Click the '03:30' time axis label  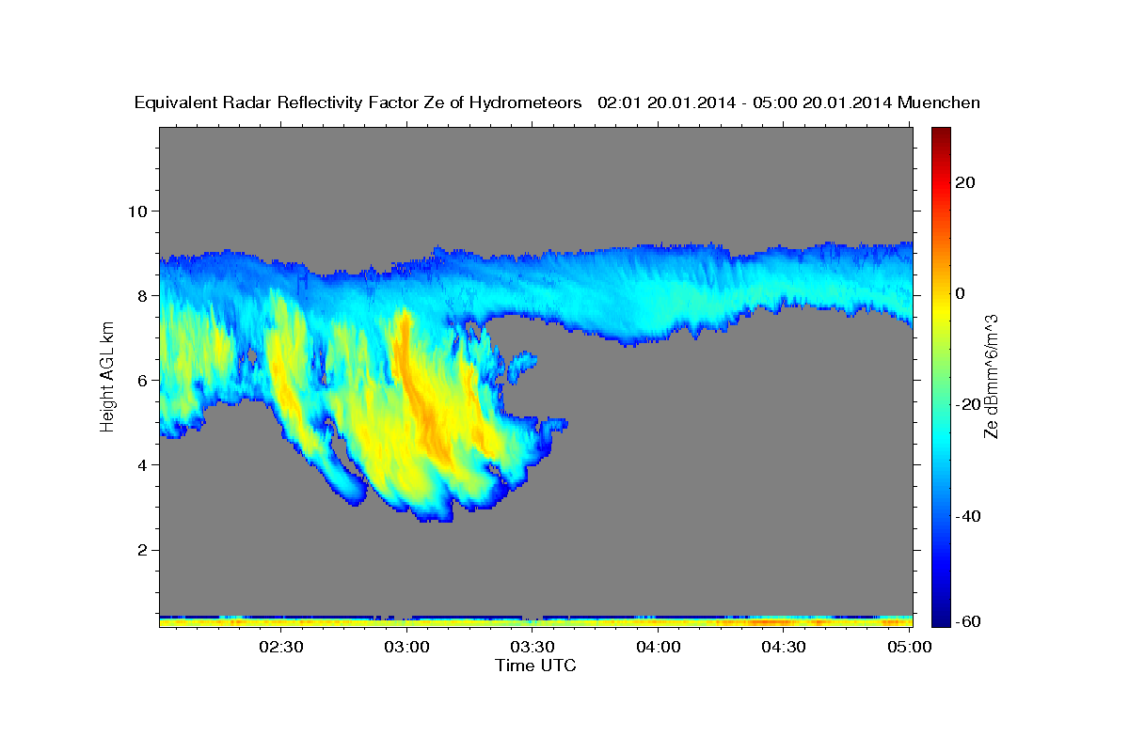533,646
